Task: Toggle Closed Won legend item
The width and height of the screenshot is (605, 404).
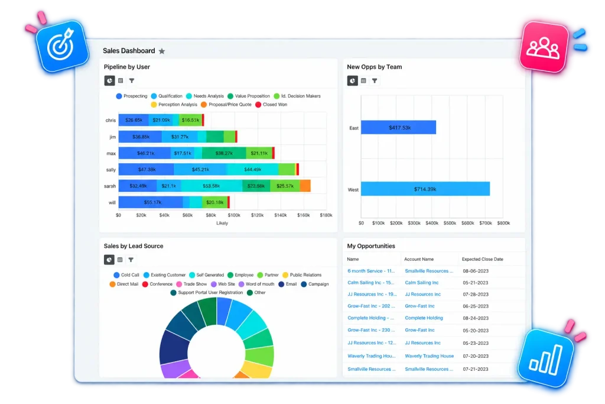Action: [x=271, y=105]
